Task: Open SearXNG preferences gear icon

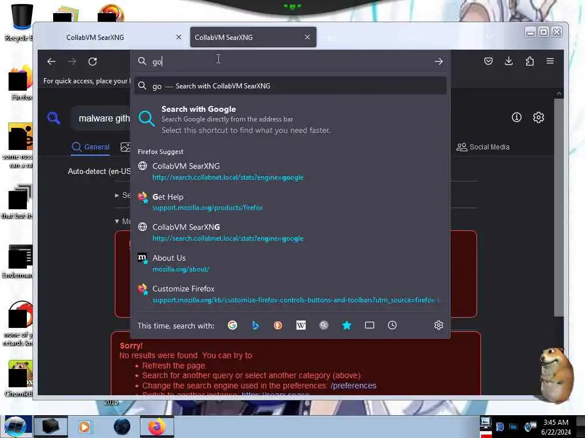Action: click(538, 117)
